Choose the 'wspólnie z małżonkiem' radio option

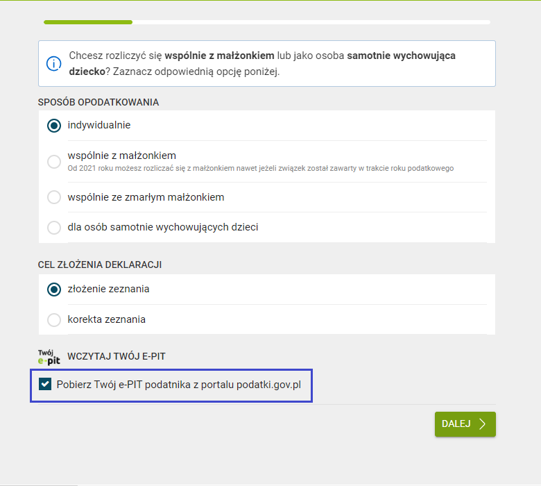point(54,162)
